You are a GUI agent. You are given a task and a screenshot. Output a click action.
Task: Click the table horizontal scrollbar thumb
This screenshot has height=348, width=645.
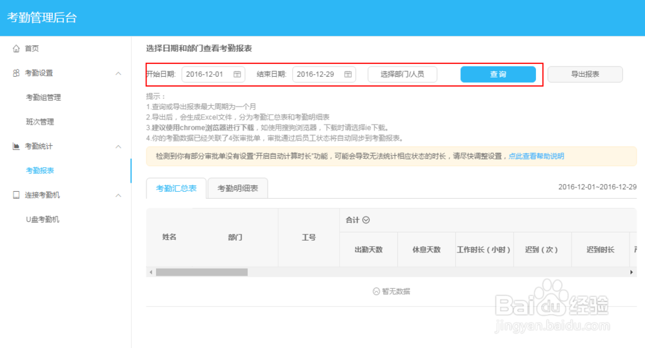click(201, 272)
